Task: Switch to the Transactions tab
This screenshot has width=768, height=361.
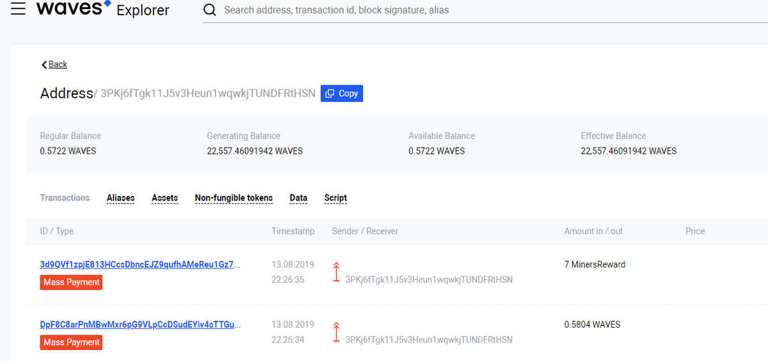Action: pos(65,198)
